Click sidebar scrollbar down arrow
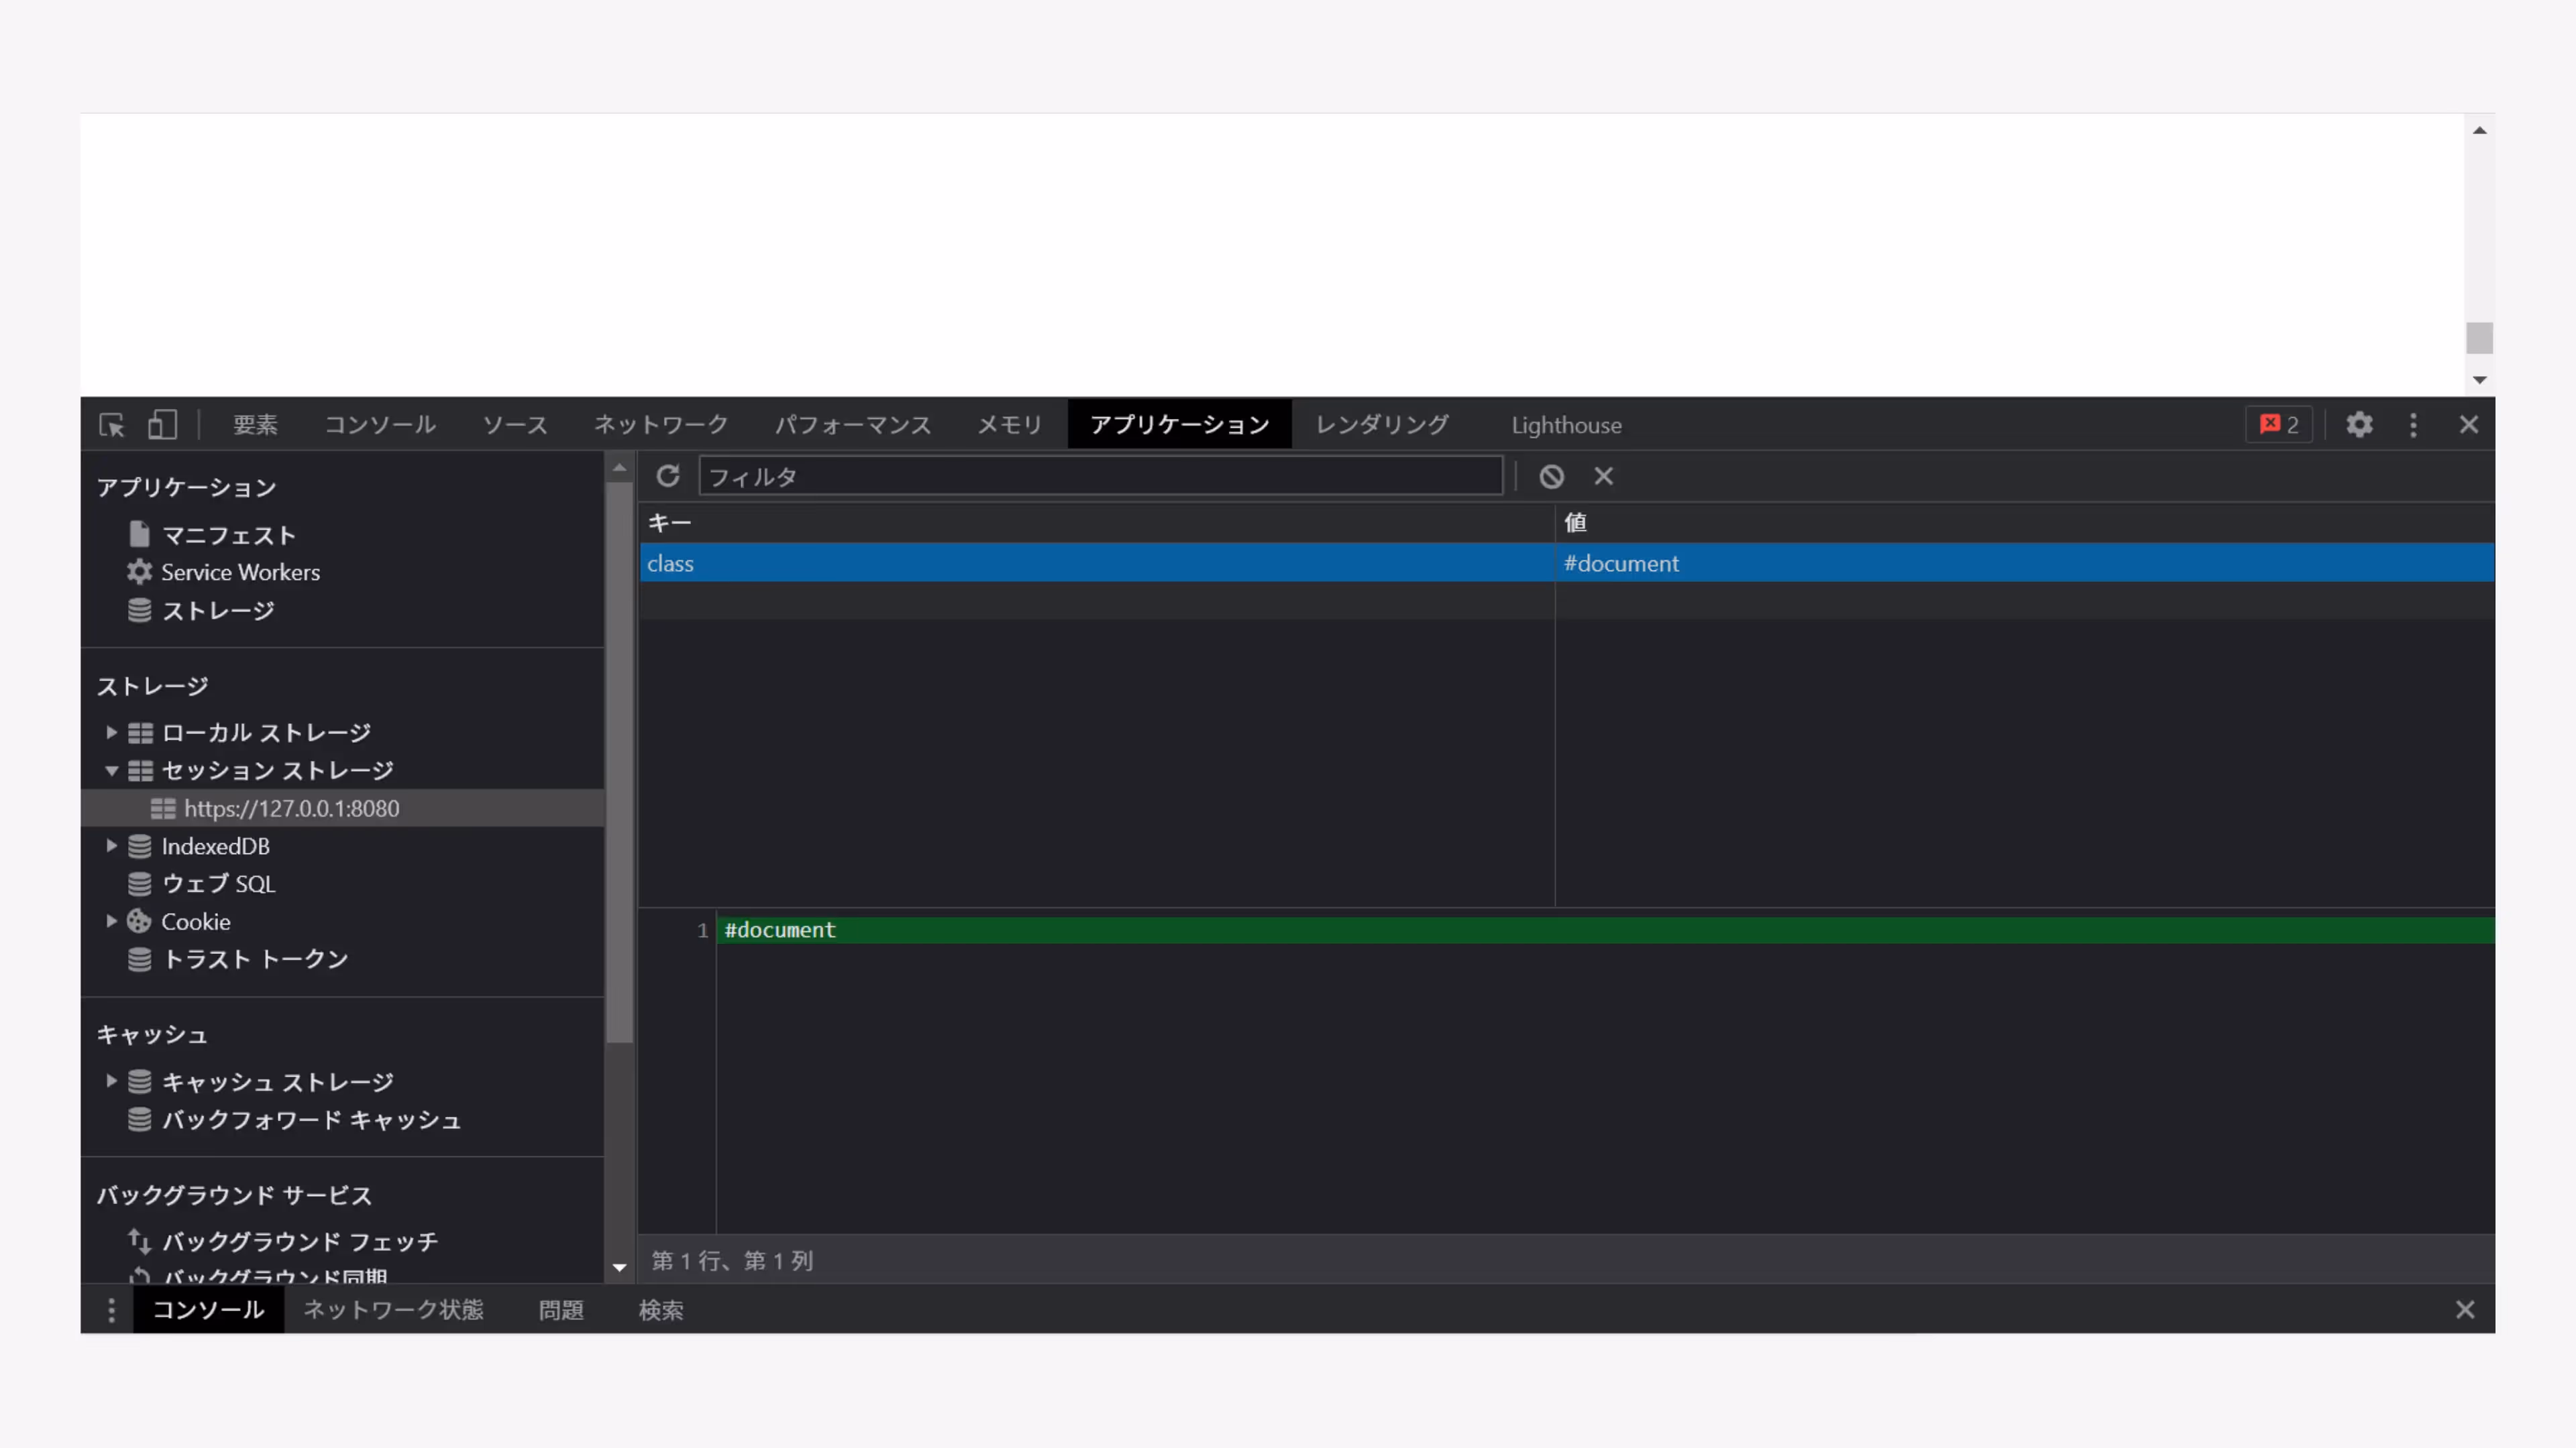Viewport: 2576px width, 1448px height. point(619,1267)
